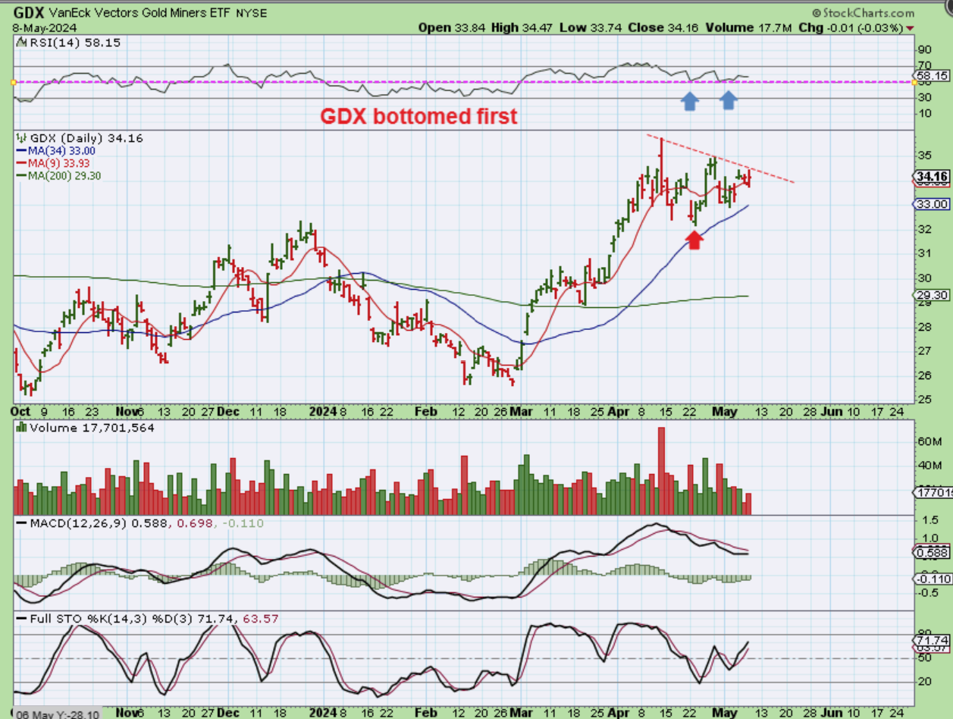The height and width of the screenshot is (719, 953).
Task: Click the -0.110 histogram tag on right axis
Action: pos(932,579)
